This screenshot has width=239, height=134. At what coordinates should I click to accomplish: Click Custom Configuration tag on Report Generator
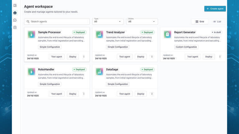coord(186,47)
